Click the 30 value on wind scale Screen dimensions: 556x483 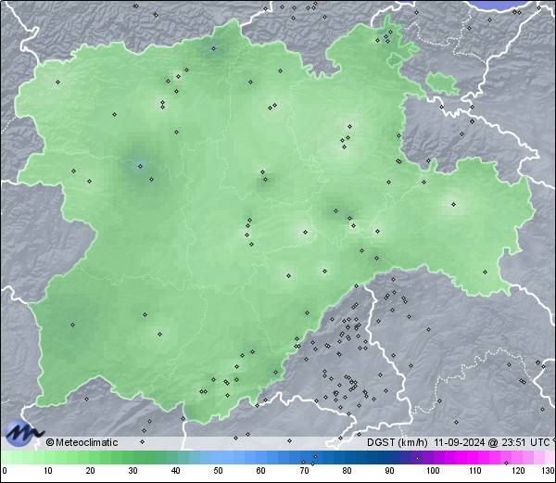point(133,471)
